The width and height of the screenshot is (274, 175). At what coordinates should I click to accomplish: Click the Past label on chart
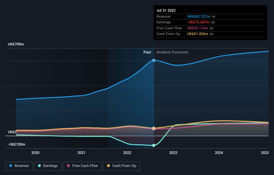tap(147, 52)
